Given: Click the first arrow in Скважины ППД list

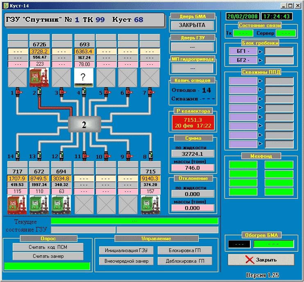Looking at the screenshot, I should pos(261,81).
